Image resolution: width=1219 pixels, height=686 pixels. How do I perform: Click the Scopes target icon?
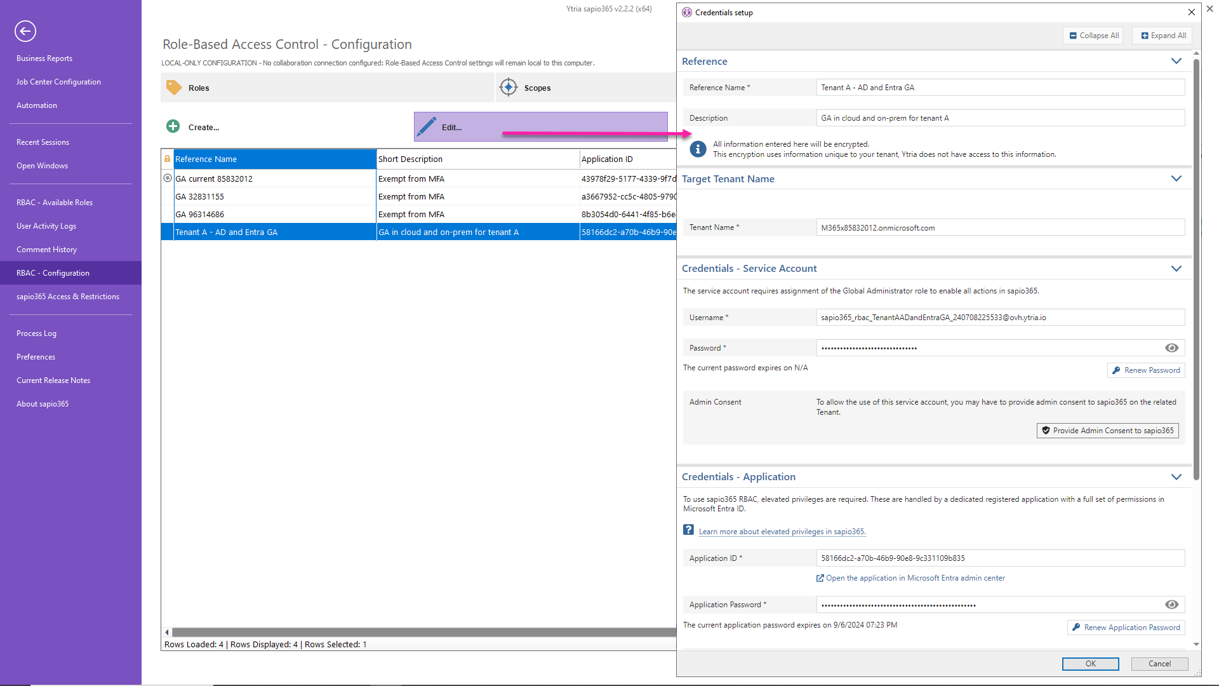point(509,88)
